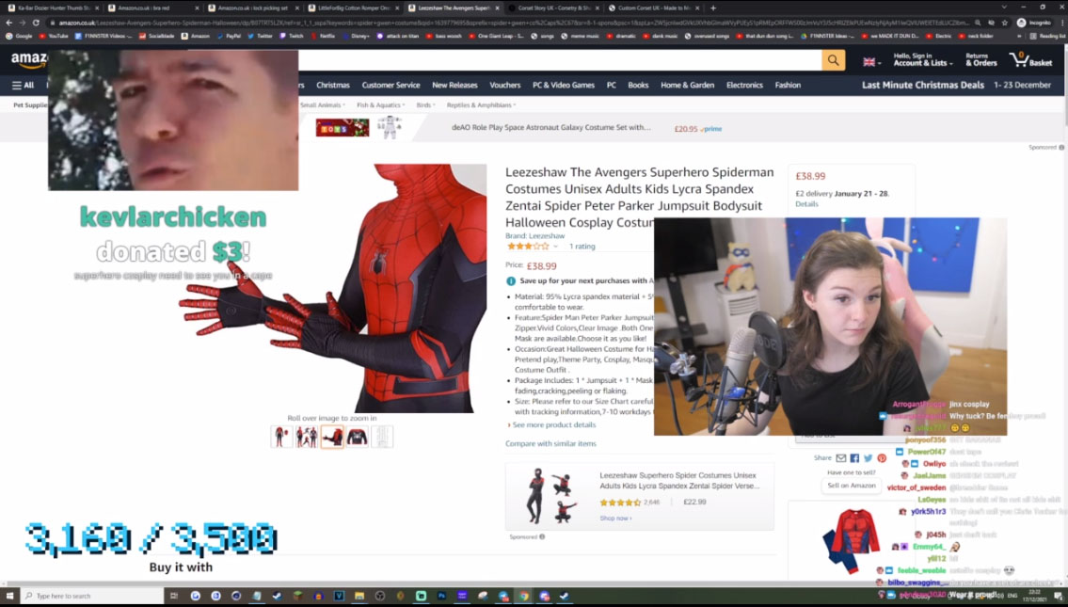1068x607 pixels.
Task: Open the Netflix bookmark
Action: tap(324, 36)
